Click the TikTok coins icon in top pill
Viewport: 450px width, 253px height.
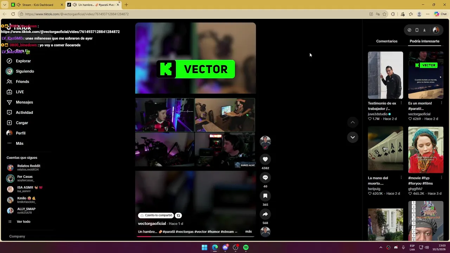pos(409,30)
